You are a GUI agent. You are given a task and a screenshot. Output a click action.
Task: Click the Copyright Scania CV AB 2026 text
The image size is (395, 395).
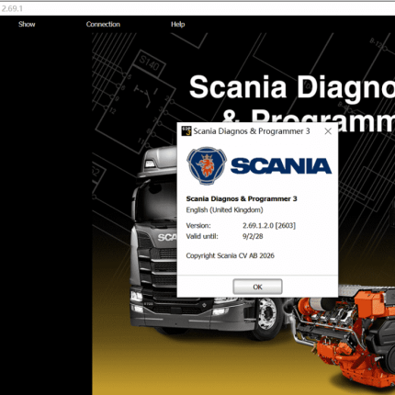[230, 255]
